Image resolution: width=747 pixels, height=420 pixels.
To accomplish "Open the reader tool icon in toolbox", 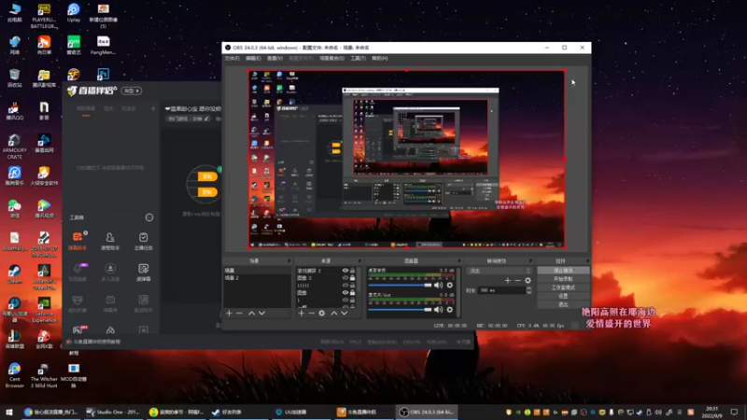I will tap(143, 272).
